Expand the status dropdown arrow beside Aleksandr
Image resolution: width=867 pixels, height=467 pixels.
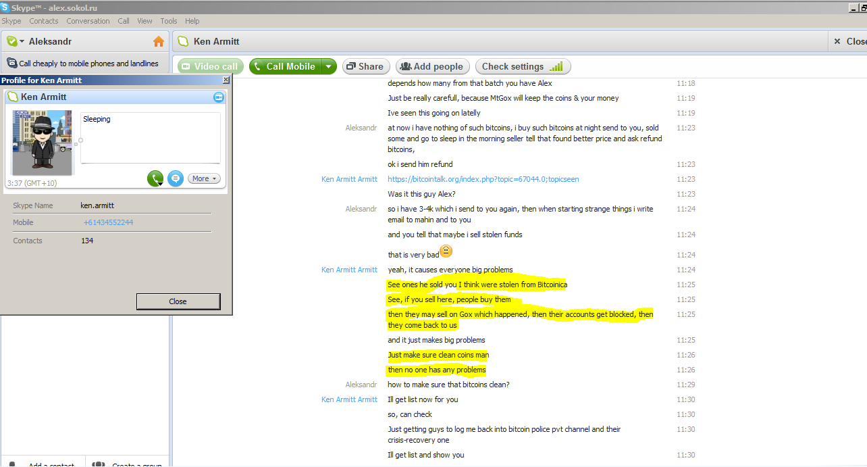pos(22,41)
